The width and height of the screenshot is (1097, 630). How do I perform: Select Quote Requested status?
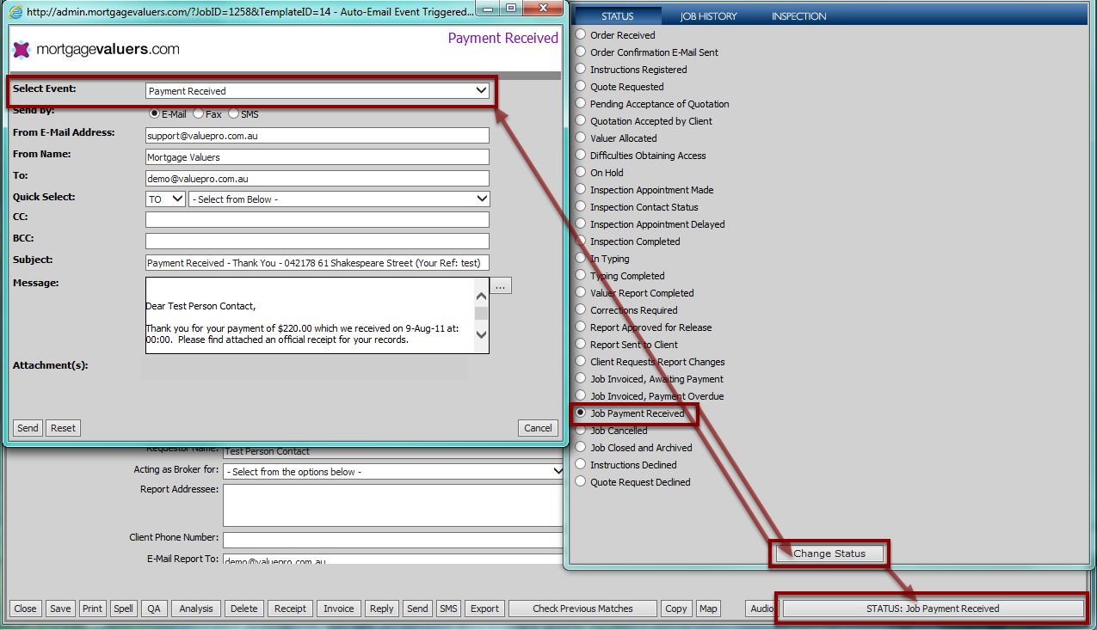pos(581,87)
